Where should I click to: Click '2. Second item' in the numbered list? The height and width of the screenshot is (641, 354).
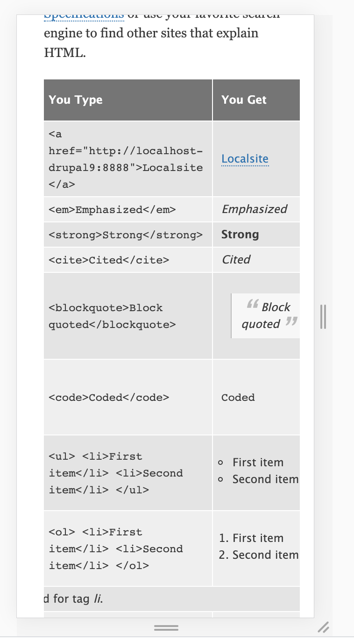pyautogui.click(x=259, y=555)
